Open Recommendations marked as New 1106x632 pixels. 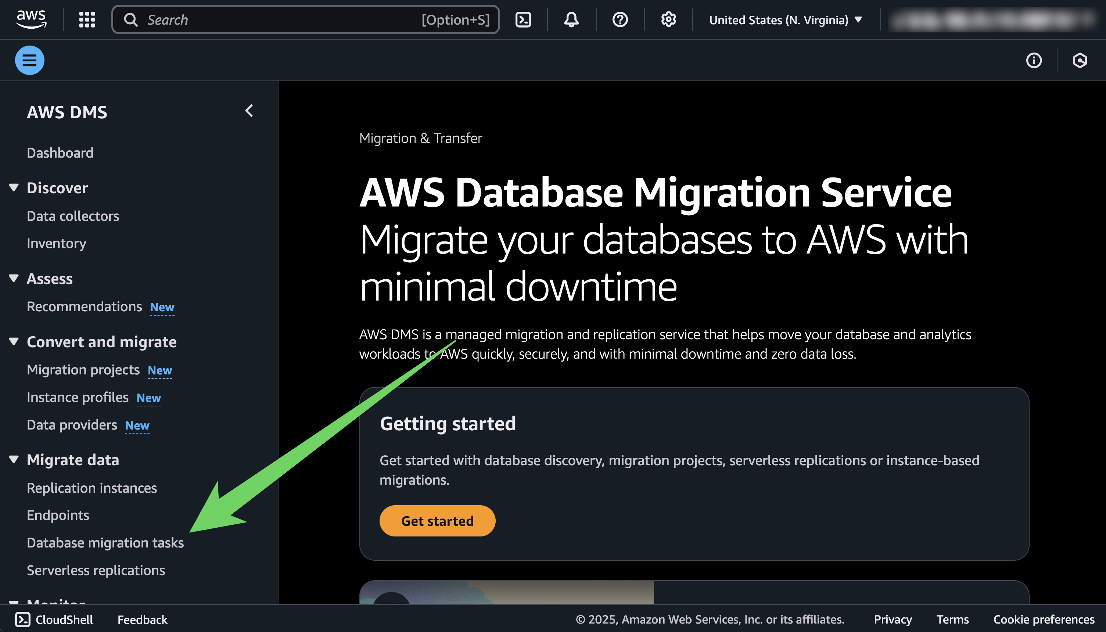pos(85,306)
